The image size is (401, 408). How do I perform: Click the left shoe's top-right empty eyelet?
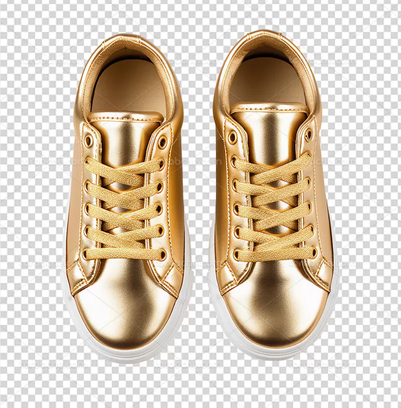pos(162,142)
